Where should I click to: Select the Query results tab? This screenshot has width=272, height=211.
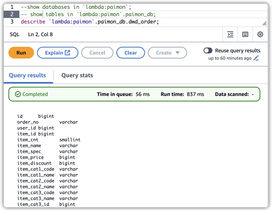[27, 75]
